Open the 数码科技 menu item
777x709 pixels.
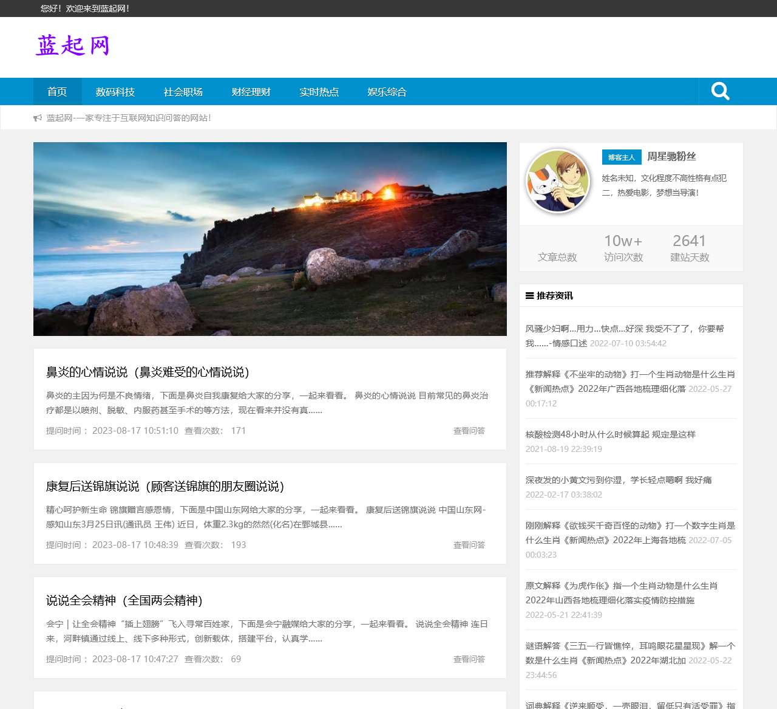click(115, 92)
